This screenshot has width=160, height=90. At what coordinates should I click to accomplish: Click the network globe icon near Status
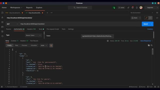point(108,41)
